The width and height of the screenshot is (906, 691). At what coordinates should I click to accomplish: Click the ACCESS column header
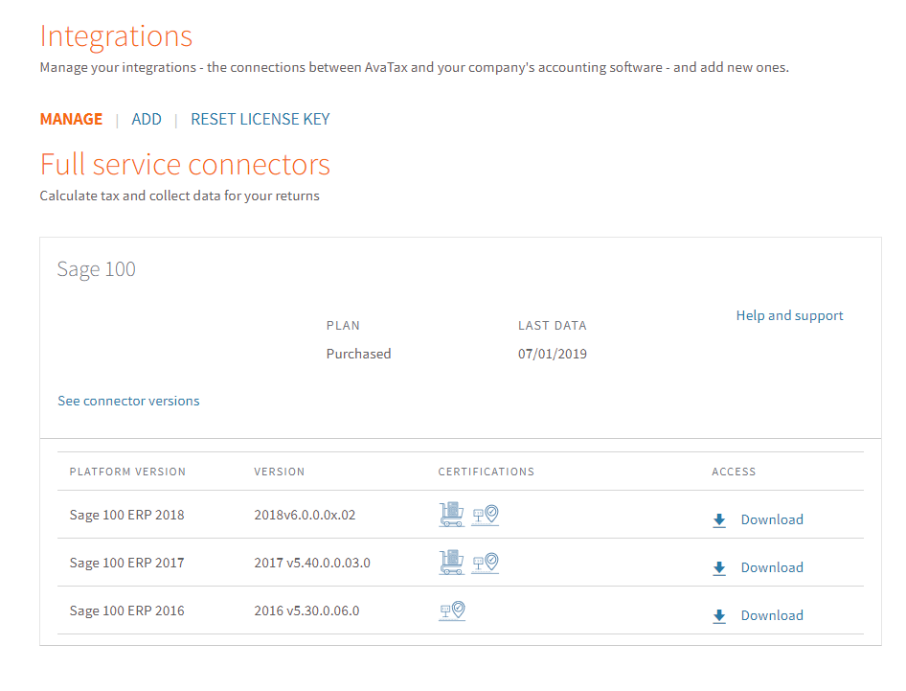click(734, 472)
